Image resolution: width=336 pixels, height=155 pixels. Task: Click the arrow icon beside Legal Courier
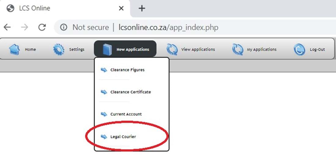click(x=104, y=137)
